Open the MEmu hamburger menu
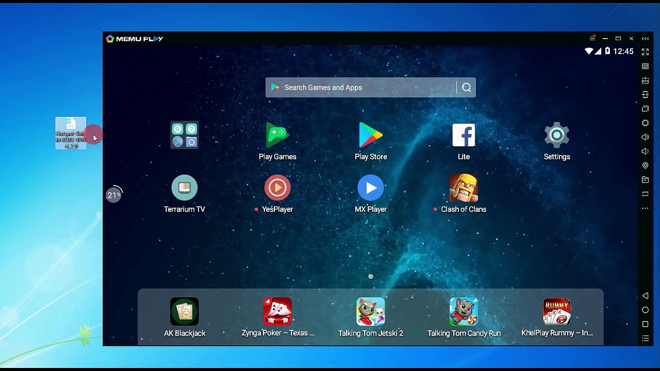Screen dimensions: 660x371 click(592, 38)
